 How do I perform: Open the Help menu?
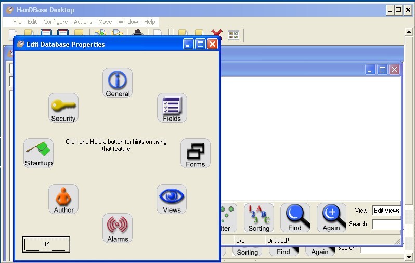[150, 22]
